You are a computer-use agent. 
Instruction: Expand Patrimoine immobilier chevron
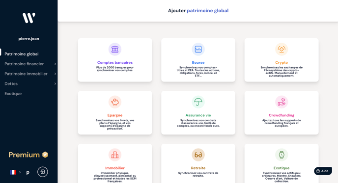pyautogui.click(x=55, y=74)
